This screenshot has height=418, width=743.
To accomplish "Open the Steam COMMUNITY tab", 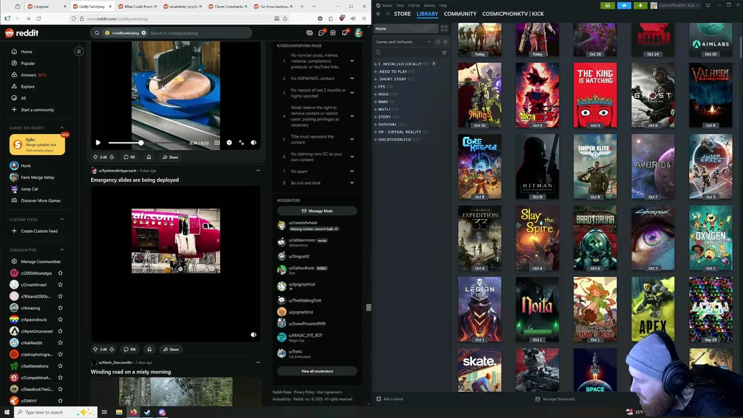I will (x=460, y=13).
